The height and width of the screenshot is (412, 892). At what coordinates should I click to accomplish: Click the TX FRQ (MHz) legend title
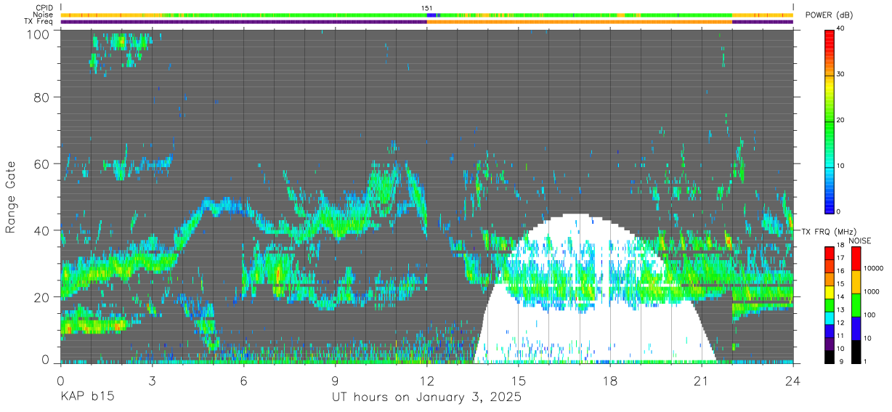830,231
